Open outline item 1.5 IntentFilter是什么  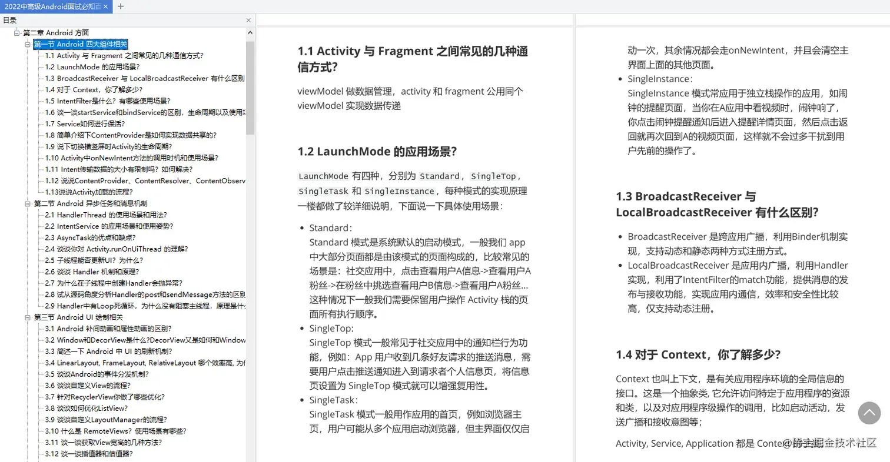pos(107,101)
